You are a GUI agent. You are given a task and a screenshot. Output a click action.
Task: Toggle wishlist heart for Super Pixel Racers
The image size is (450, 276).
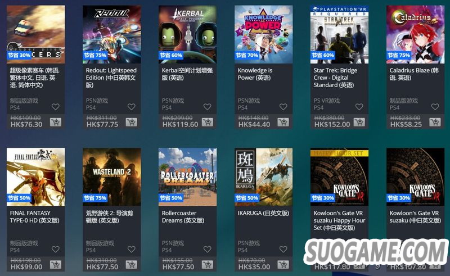[55, 107]
